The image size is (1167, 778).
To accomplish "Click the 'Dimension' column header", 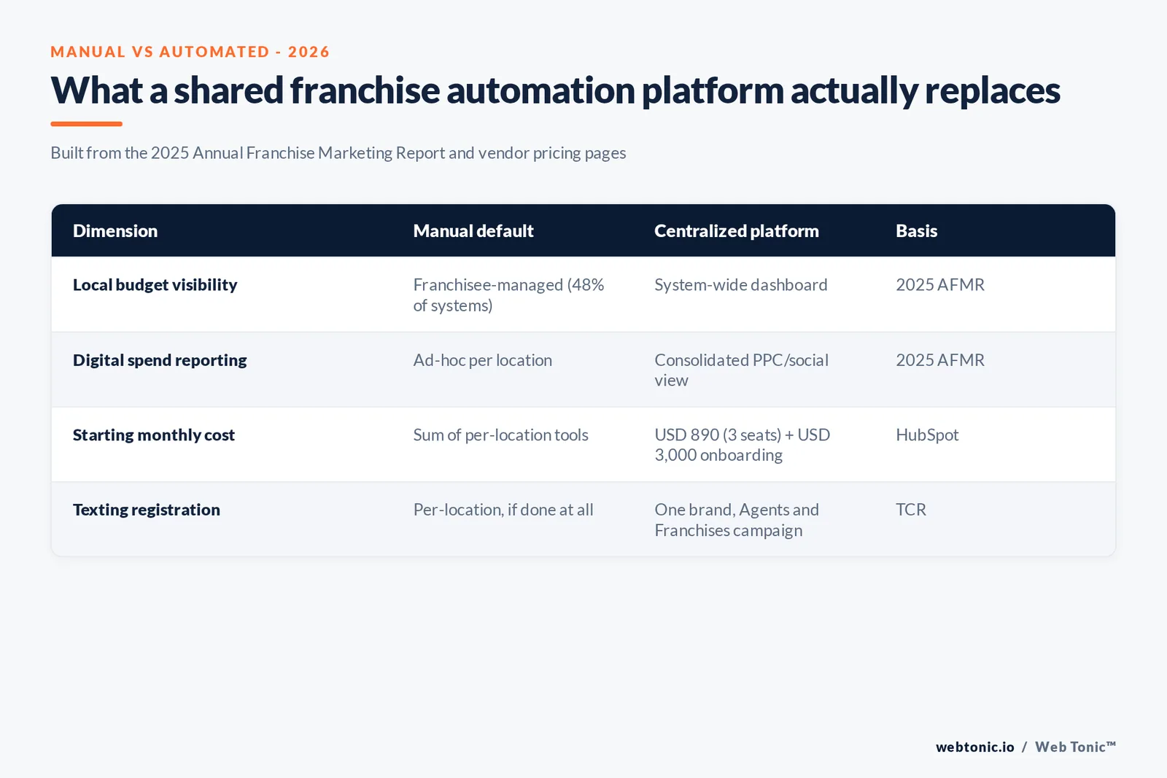I will 115,231.
